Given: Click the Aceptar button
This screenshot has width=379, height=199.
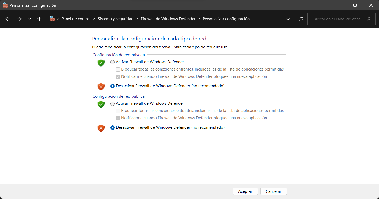Looking at the screenshot, I should 245,191.
